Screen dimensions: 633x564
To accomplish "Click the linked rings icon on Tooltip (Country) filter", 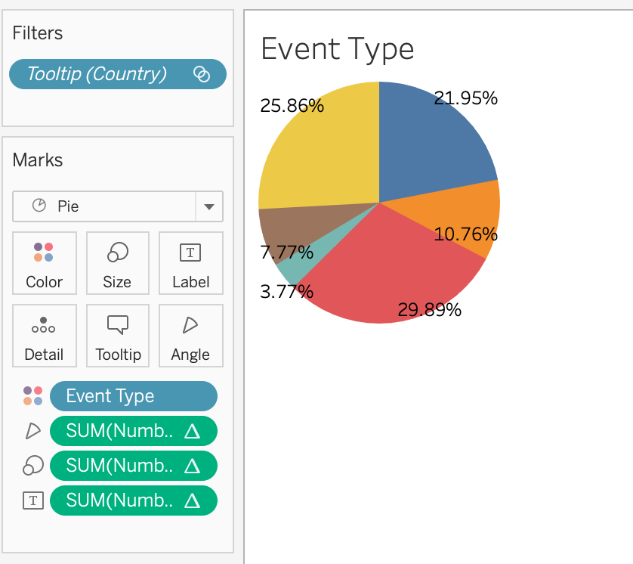I will (202, 74).
